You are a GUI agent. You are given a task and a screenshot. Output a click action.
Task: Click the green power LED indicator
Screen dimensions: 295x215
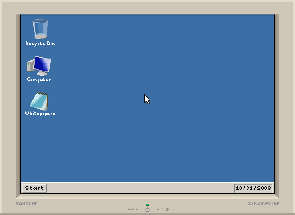(x=147, y=205)
